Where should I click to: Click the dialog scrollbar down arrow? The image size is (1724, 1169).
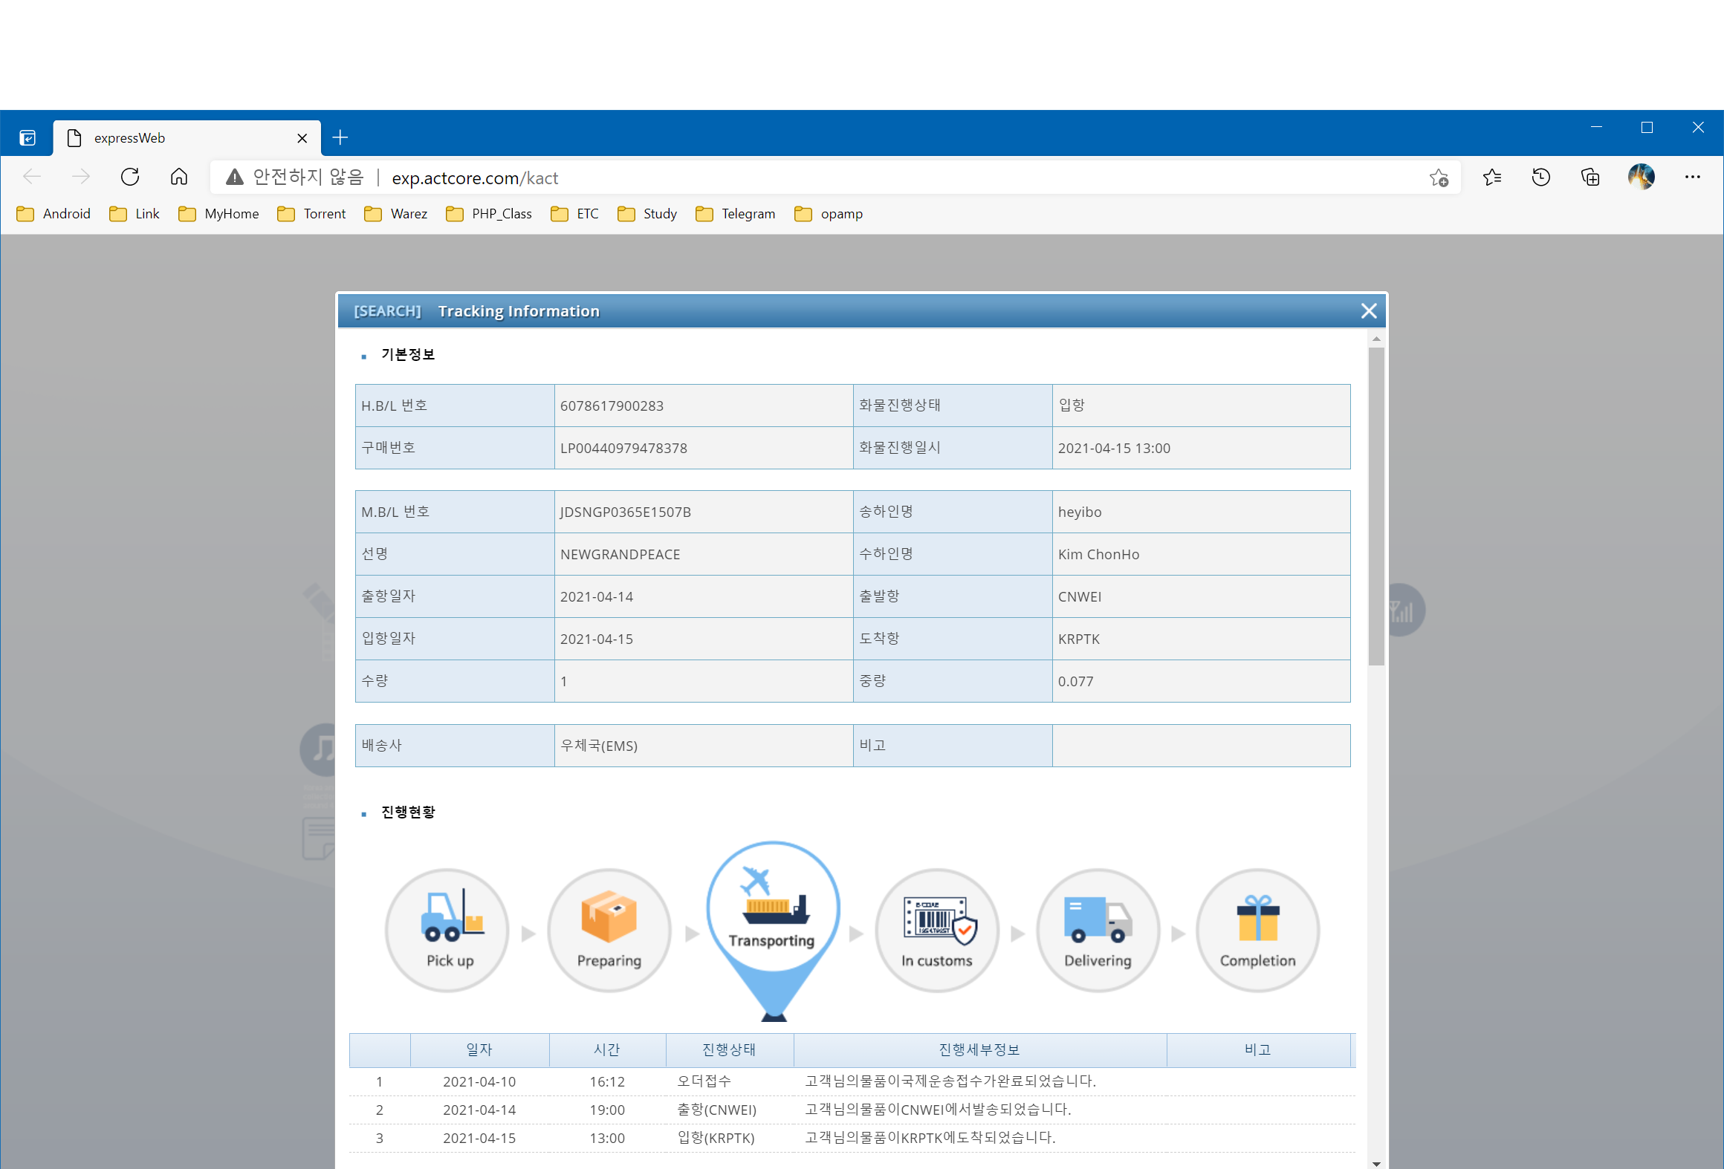[1376, 1163]
